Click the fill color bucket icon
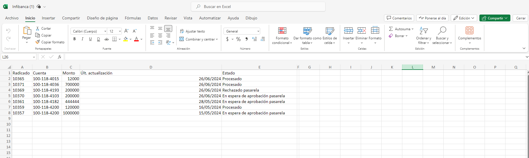The height and width of the screenshot is (158, 529). pos(126,39)
